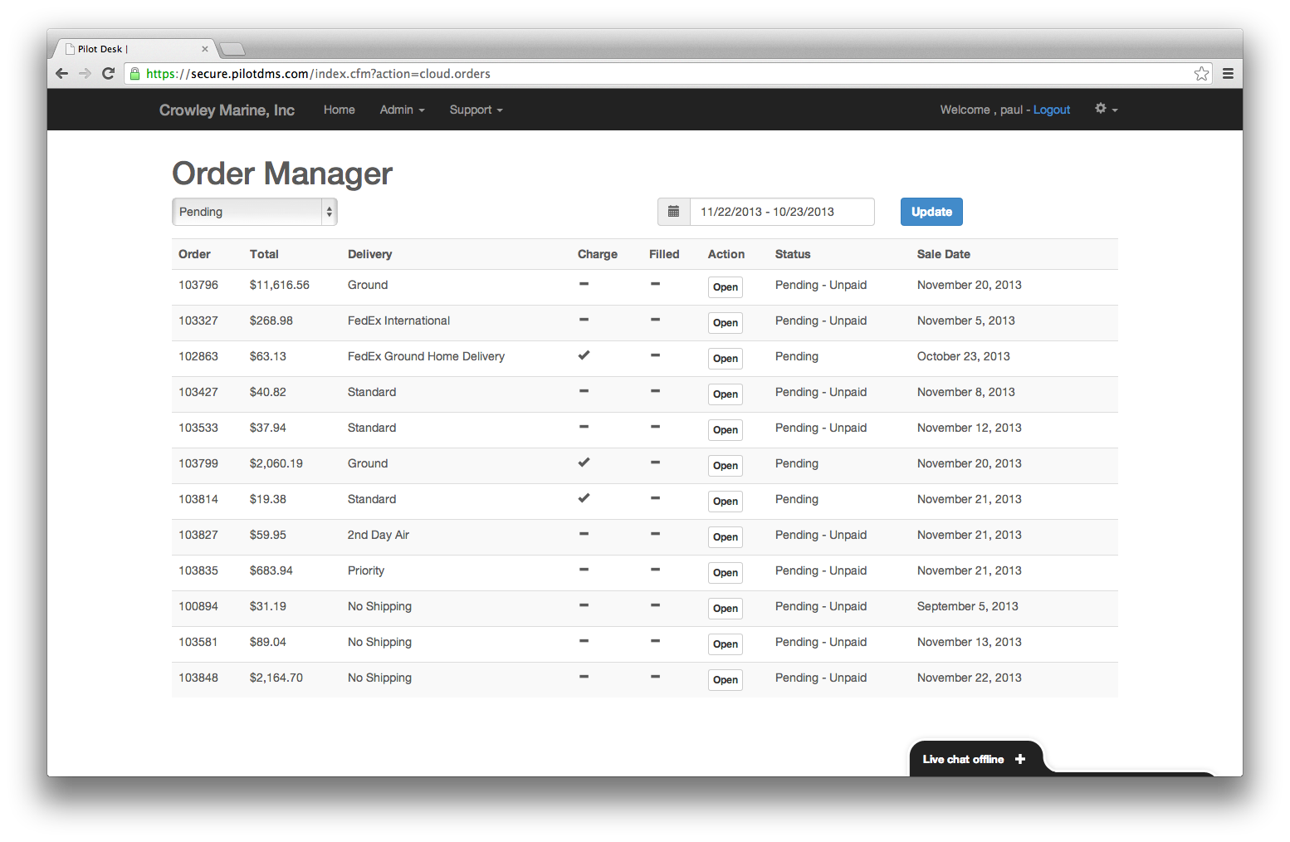
Task: Open the Pending status filter dropdown
Action: 254,212
